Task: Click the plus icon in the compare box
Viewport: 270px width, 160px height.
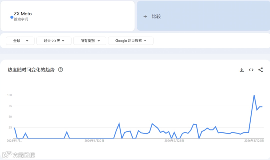Action: tap(145, 16)
